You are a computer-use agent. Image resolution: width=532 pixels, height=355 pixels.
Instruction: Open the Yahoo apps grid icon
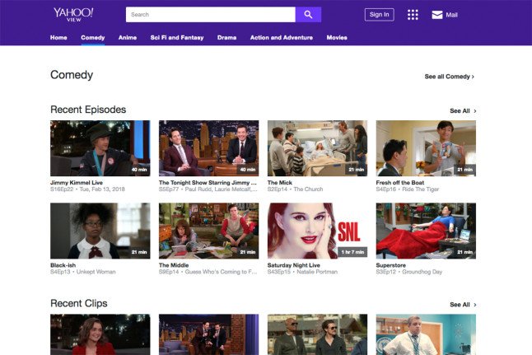point(413,15)
